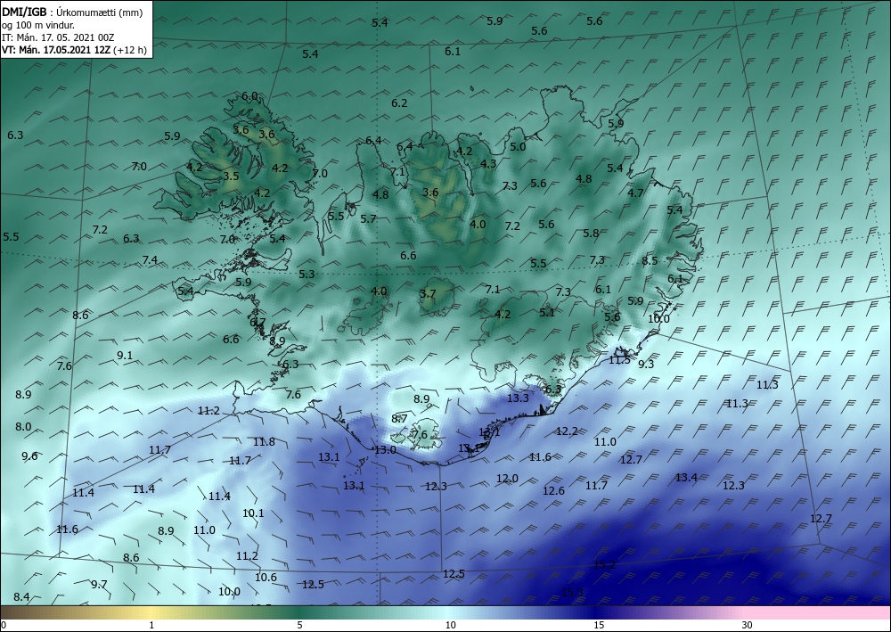891x632 pixels.
Task: Click the 6.0 value over the Westfjords
Action: (x=249, y=96)
